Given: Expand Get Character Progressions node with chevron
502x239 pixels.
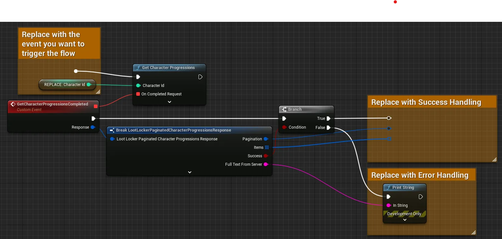Looking at the screenshot, I should coord(170,102).
